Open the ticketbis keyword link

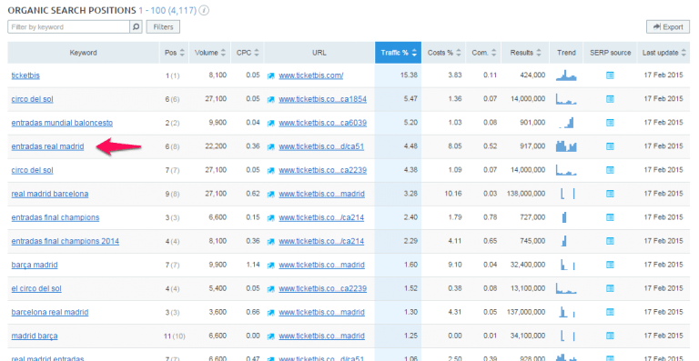pyautogui.click(x=25, y=75)
